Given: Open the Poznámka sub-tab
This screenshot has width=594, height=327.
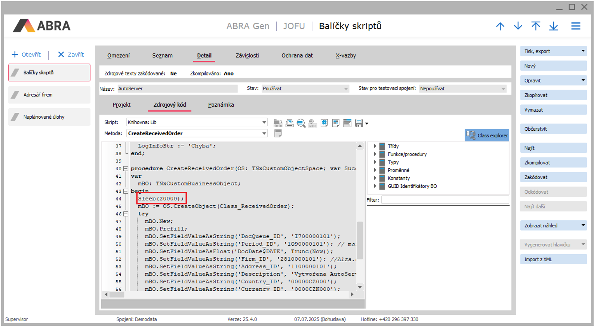Looking at the screenshot, I should click(221, 105).
